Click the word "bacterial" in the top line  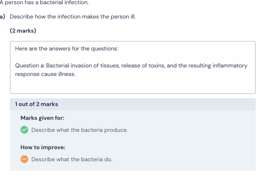pyautogui.click(x=52, y=3)
